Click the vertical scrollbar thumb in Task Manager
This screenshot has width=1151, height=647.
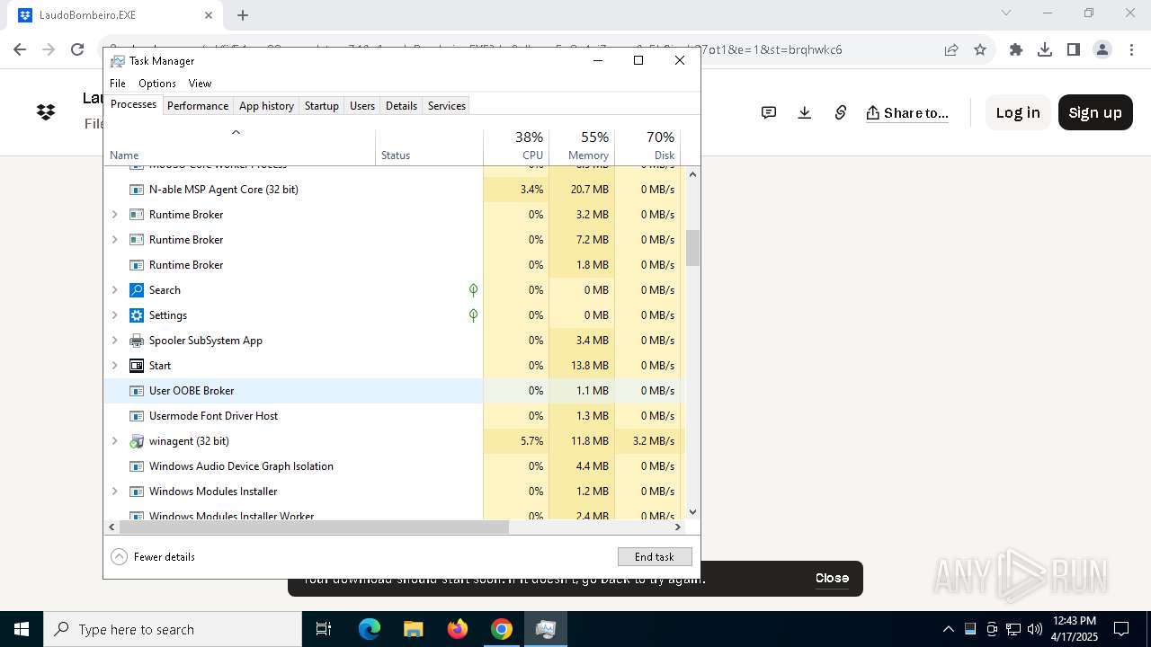point(692,248)
